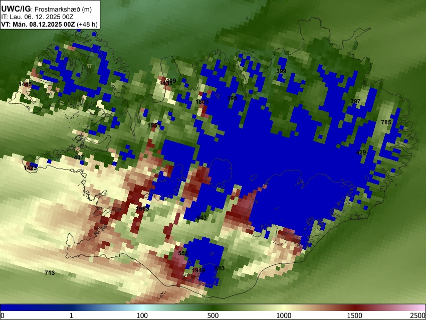
Task: Click the 1551 value label on the map
Action: click(x=154, y=125)
